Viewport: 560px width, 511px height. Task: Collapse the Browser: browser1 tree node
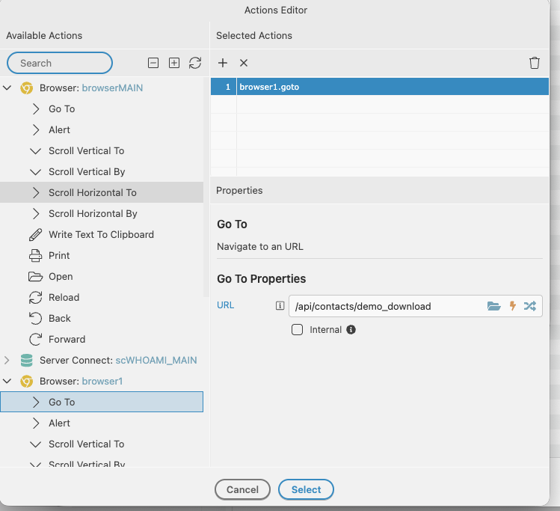point(7,382)
